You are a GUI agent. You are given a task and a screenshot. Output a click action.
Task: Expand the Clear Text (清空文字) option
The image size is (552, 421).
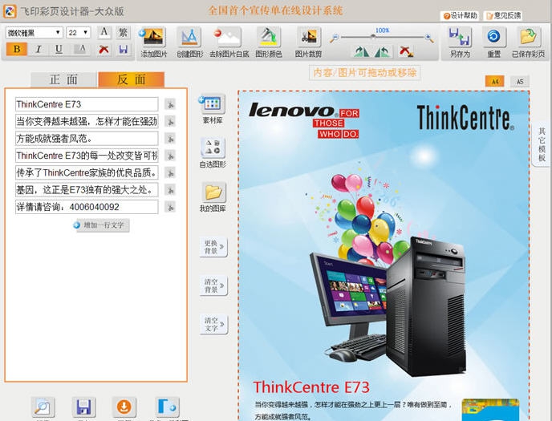[213, 324]
